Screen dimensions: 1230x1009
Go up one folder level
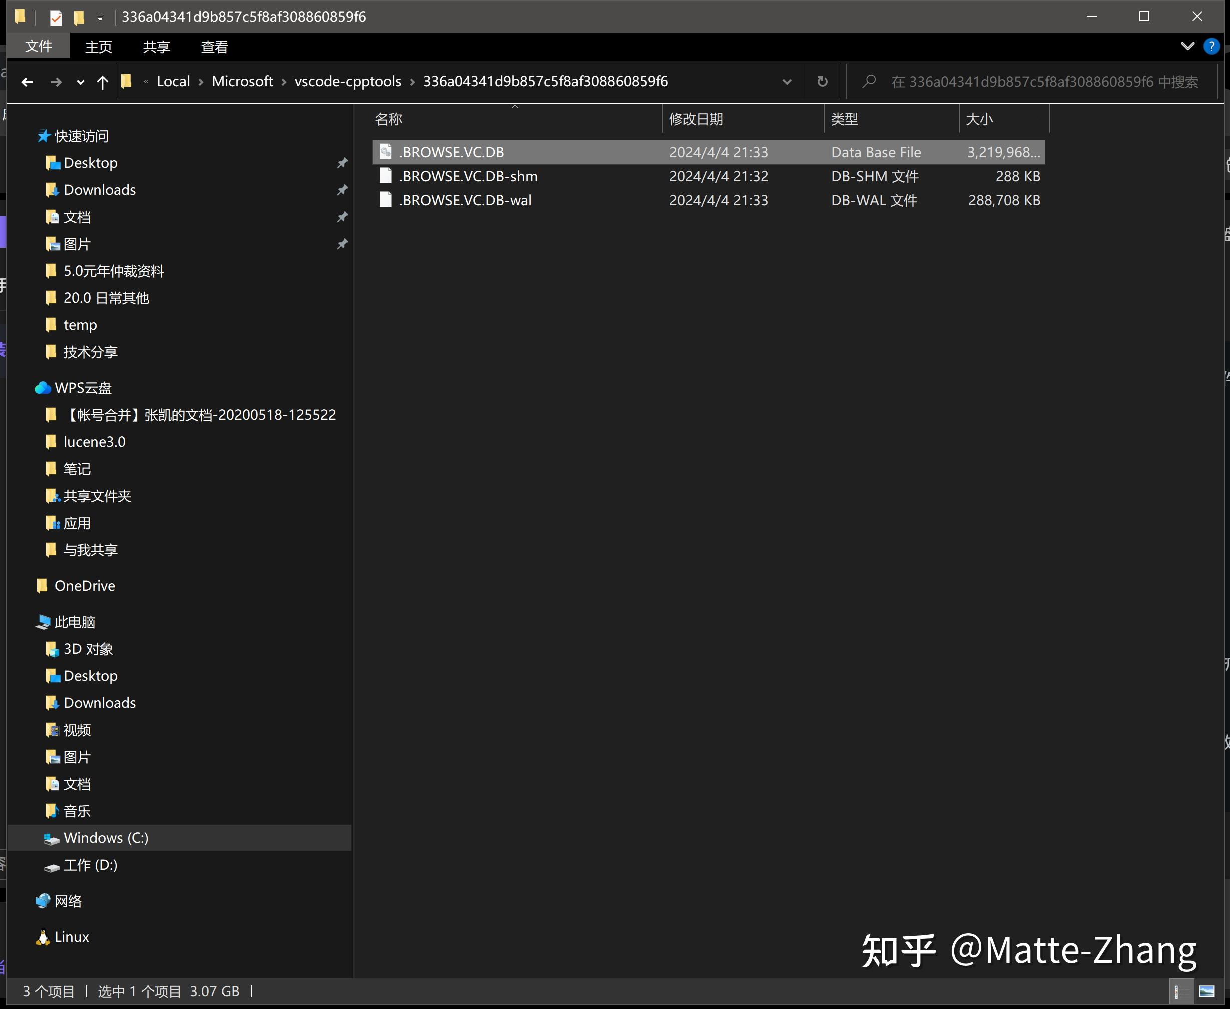[x=102, y=82]
